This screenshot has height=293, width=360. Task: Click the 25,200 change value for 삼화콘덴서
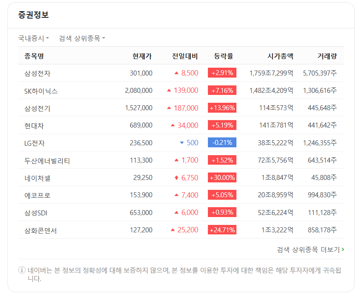tap(188, 230)
